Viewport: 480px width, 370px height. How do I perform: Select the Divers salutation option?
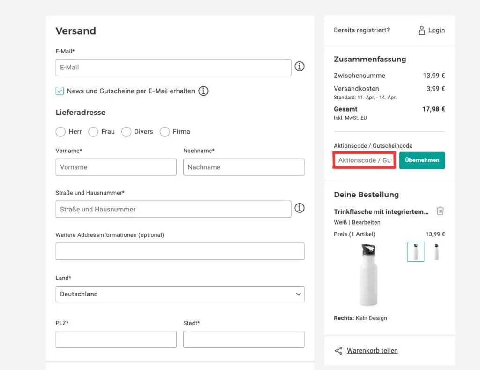[126, 132]
